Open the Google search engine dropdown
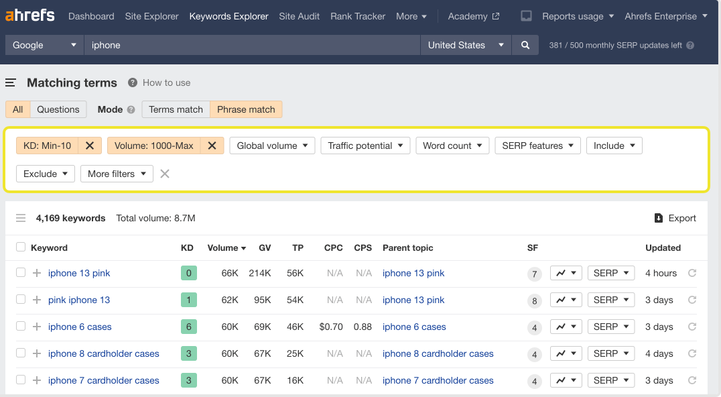The height and width of the screenshot is (397, 721). tap(44, 45)
